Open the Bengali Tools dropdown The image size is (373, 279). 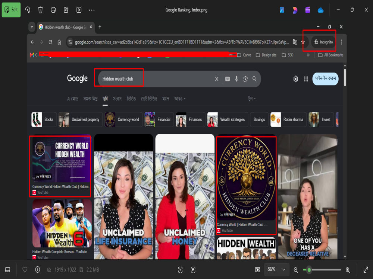(x=252, y=99)
